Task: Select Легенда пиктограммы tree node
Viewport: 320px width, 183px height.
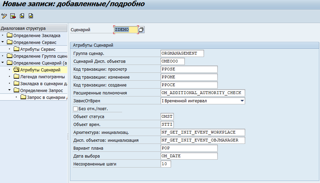Action: tap(43, 77)
